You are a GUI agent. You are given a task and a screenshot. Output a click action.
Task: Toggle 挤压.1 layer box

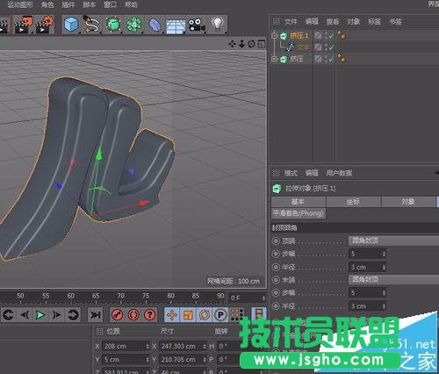point(319,36)
